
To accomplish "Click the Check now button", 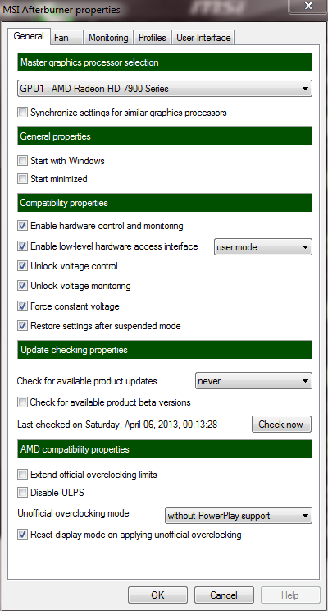I will (282, 425).
